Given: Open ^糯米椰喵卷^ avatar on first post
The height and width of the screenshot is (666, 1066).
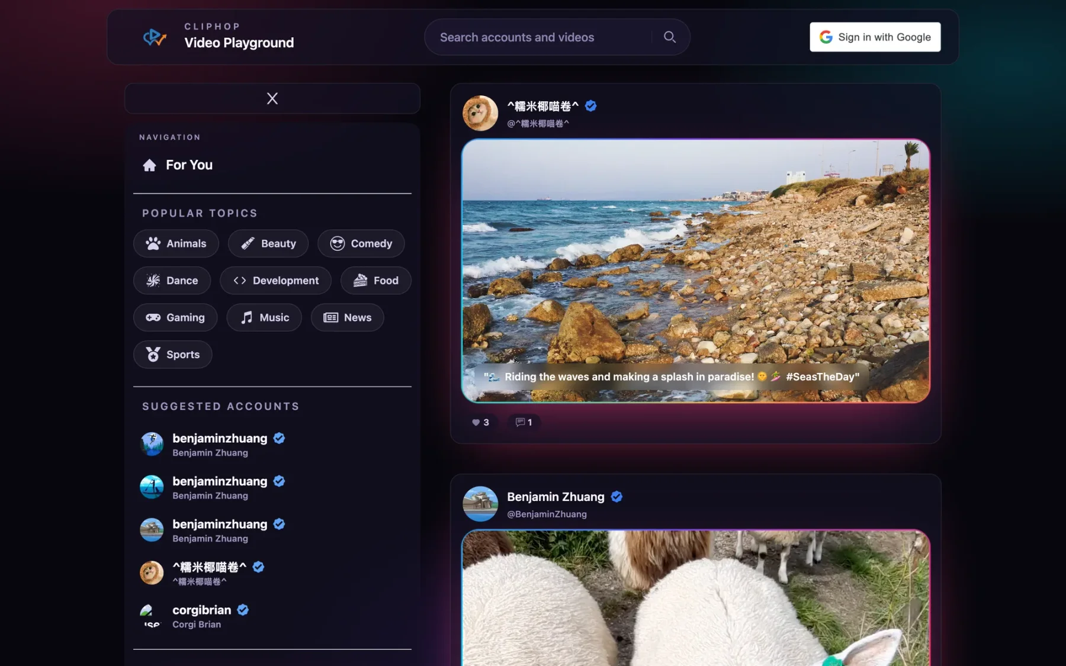Looking at the screenshot, I should pos(480,113).
